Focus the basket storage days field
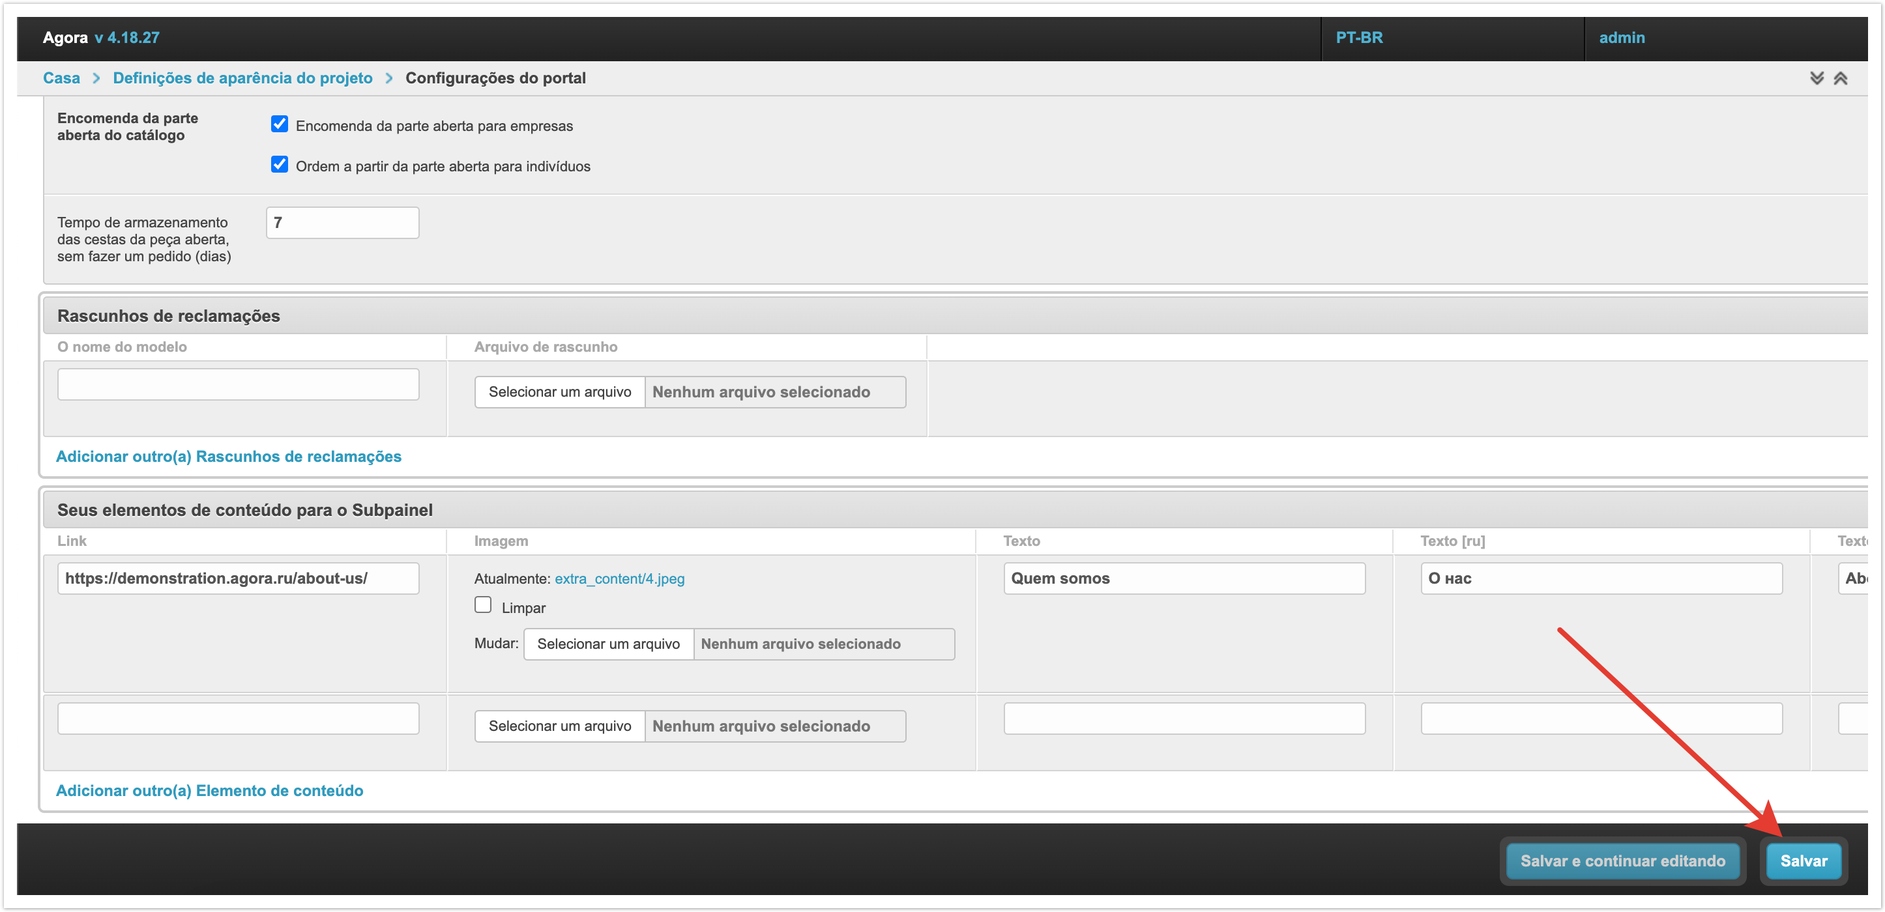 (x=342, y=223)
